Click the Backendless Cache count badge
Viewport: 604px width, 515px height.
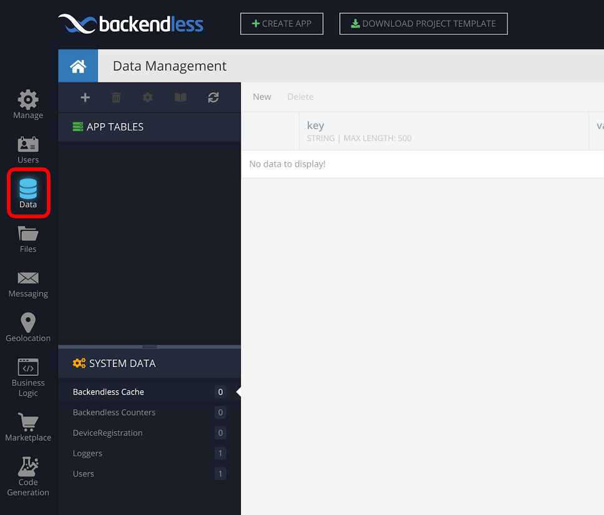(x=220, y=392)
